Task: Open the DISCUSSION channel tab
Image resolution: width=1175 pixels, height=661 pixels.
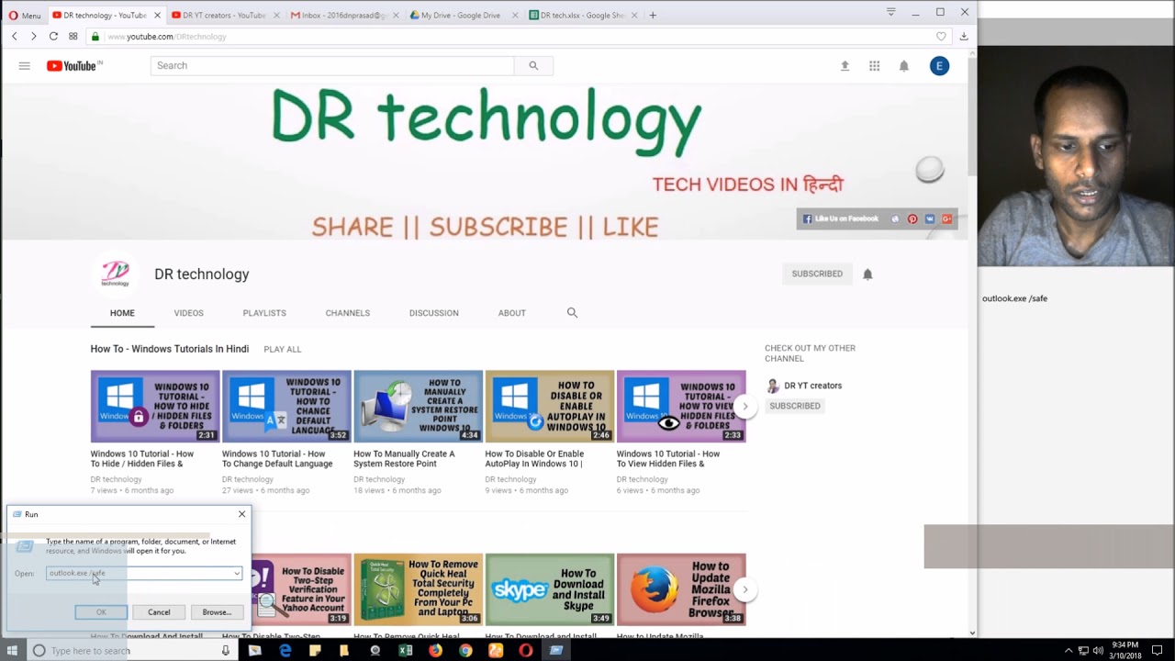Action: click(x=434, y=313)
